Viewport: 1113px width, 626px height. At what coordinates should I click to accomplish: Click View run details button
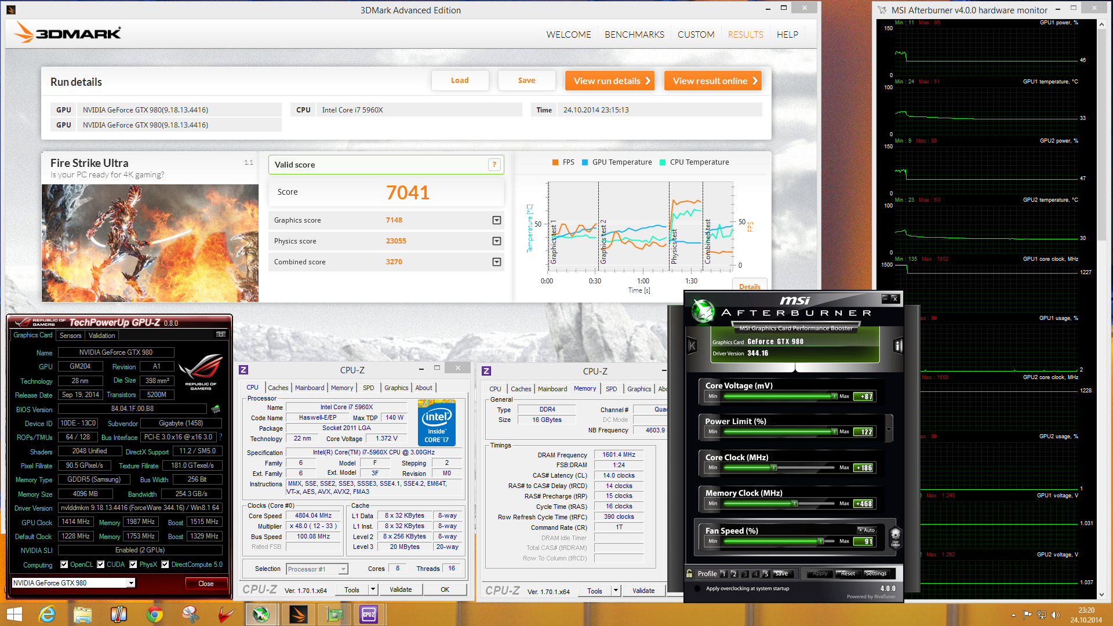click(x=610, y=81)
